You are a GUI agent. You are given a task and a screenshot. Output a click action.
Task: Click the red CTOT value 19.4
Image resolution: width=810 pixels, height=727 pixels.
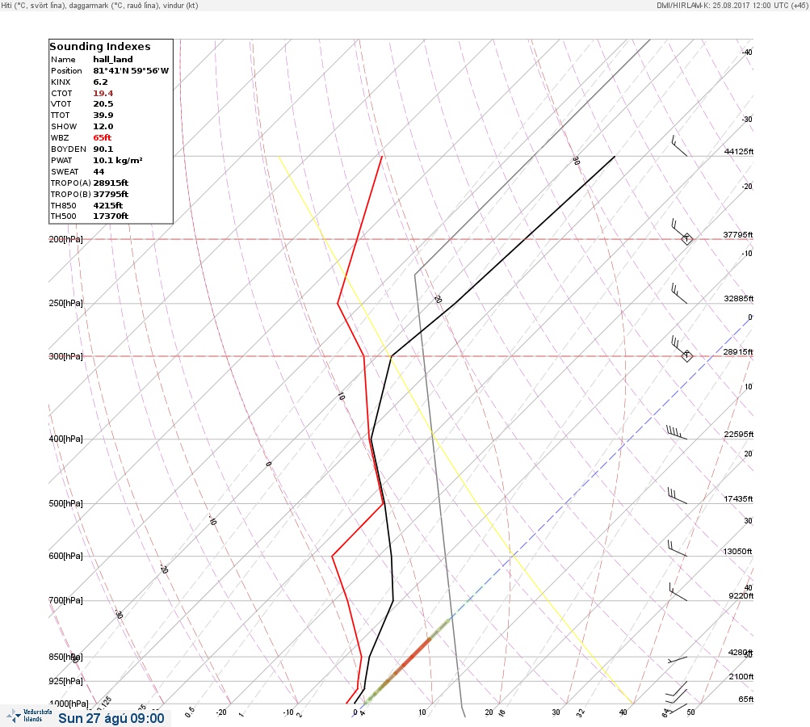tap(103, 94)
